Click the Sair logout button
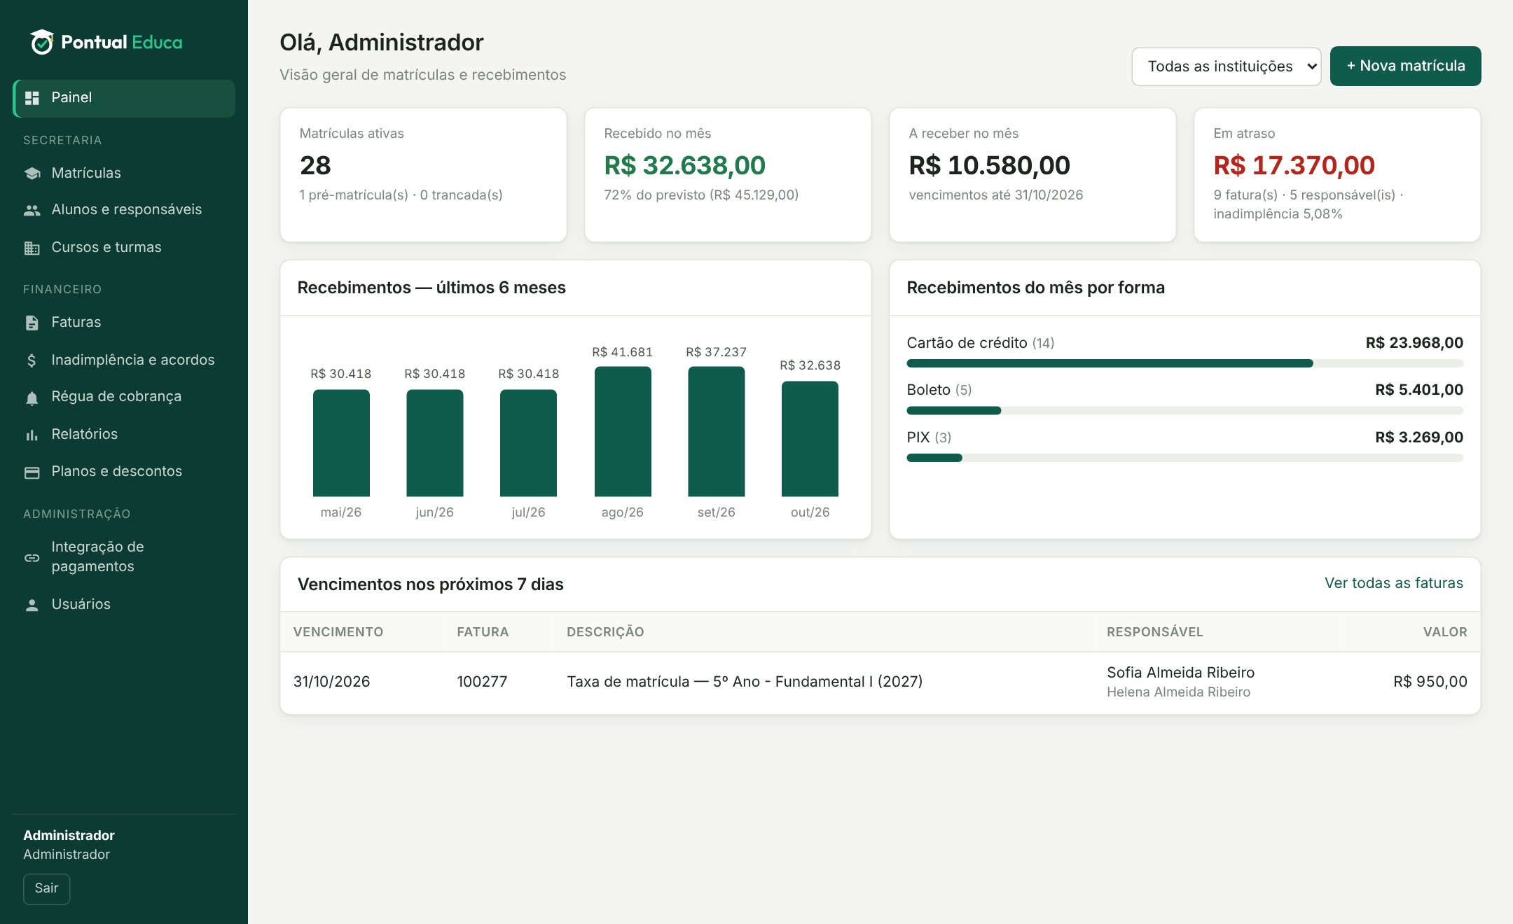 point(46,888)
